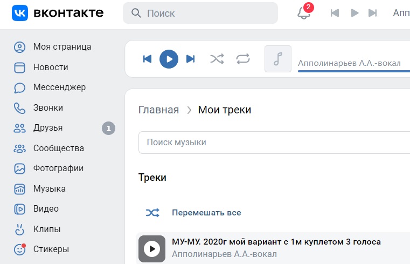410x264 pixels.
Task: Play the МУ-МУ track thumbnail
Action: pyautogui.click(x=152, y=249)
